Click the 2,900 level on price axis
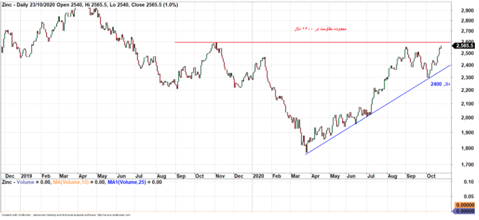The image size is (479, 220). pyautogui.click(x=465, y=11)
